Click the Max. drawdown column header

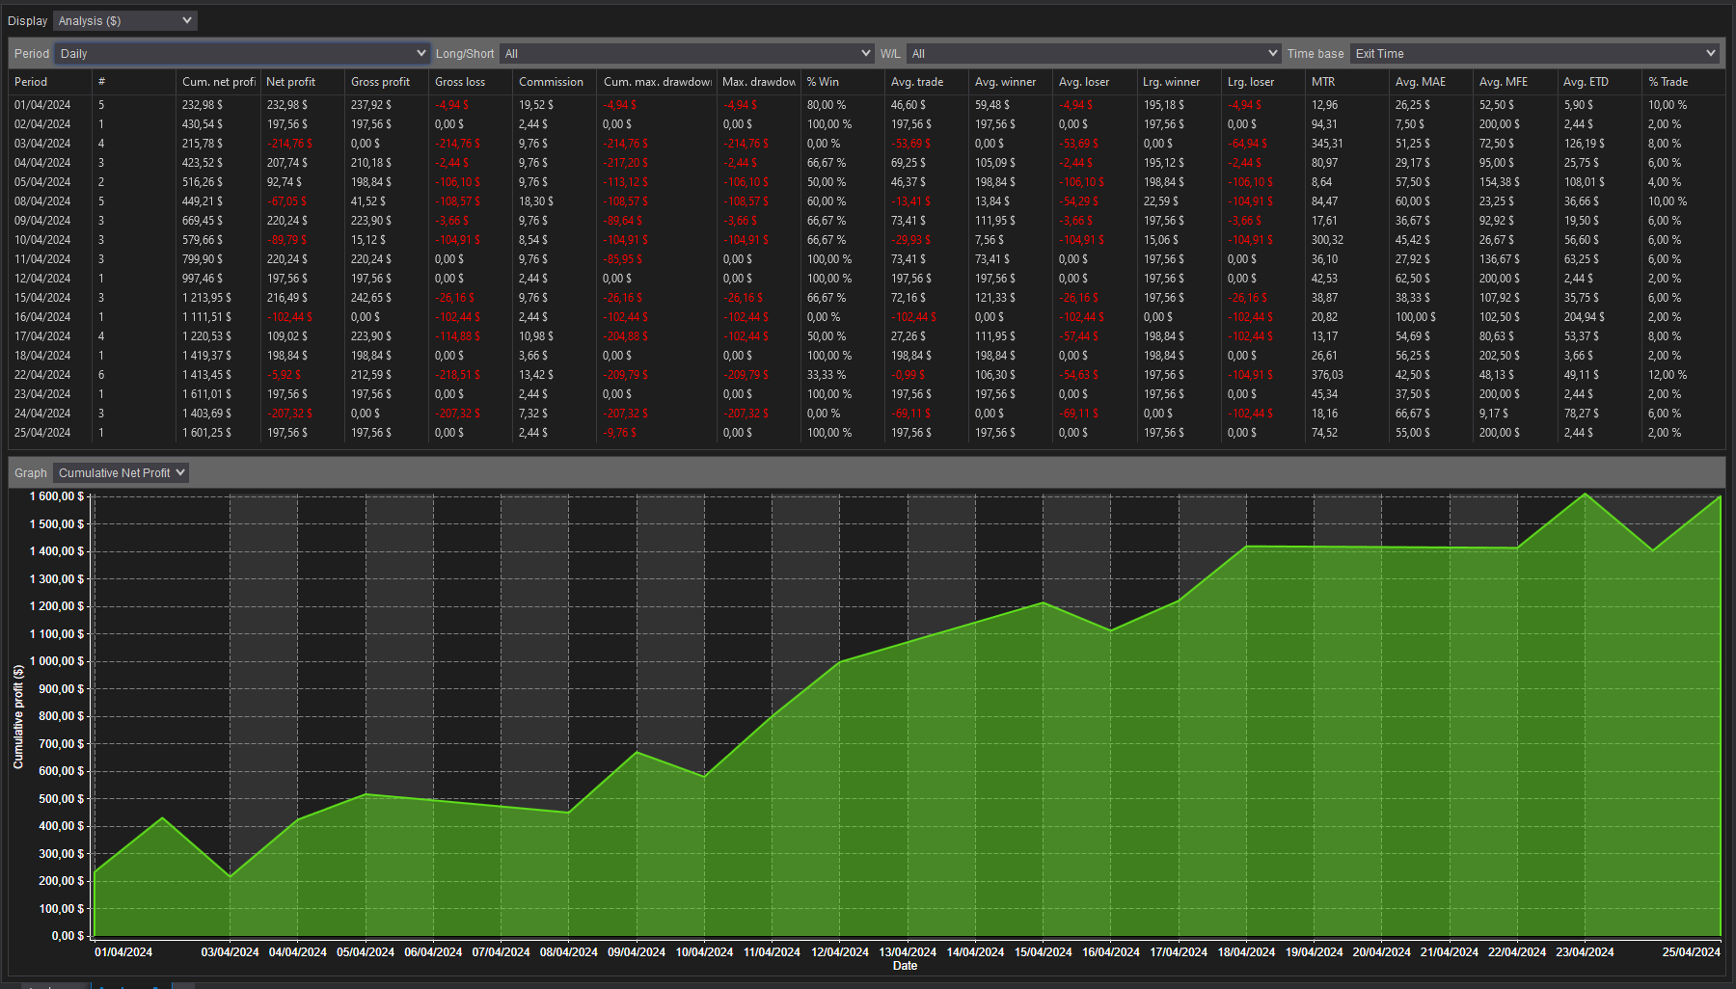click(758, 82)
